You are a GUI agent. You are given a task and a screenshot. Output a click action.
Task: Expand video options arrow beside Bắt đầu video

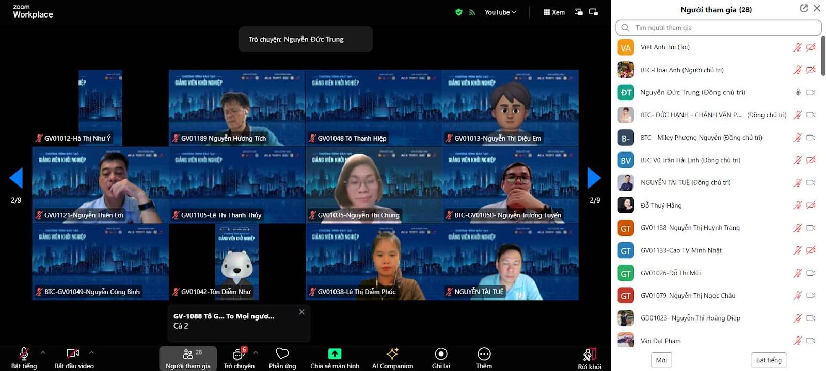[91, 353]
